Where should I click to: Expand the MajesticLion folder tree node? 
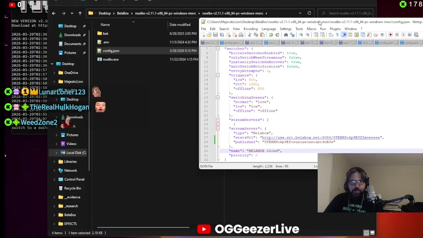pos(54,82)
